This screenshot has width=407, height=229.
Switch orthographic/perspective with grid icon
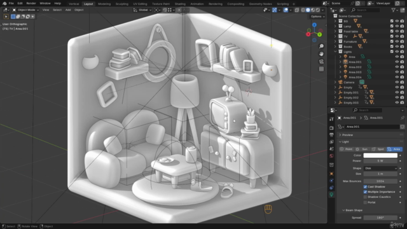pos(321,69)
